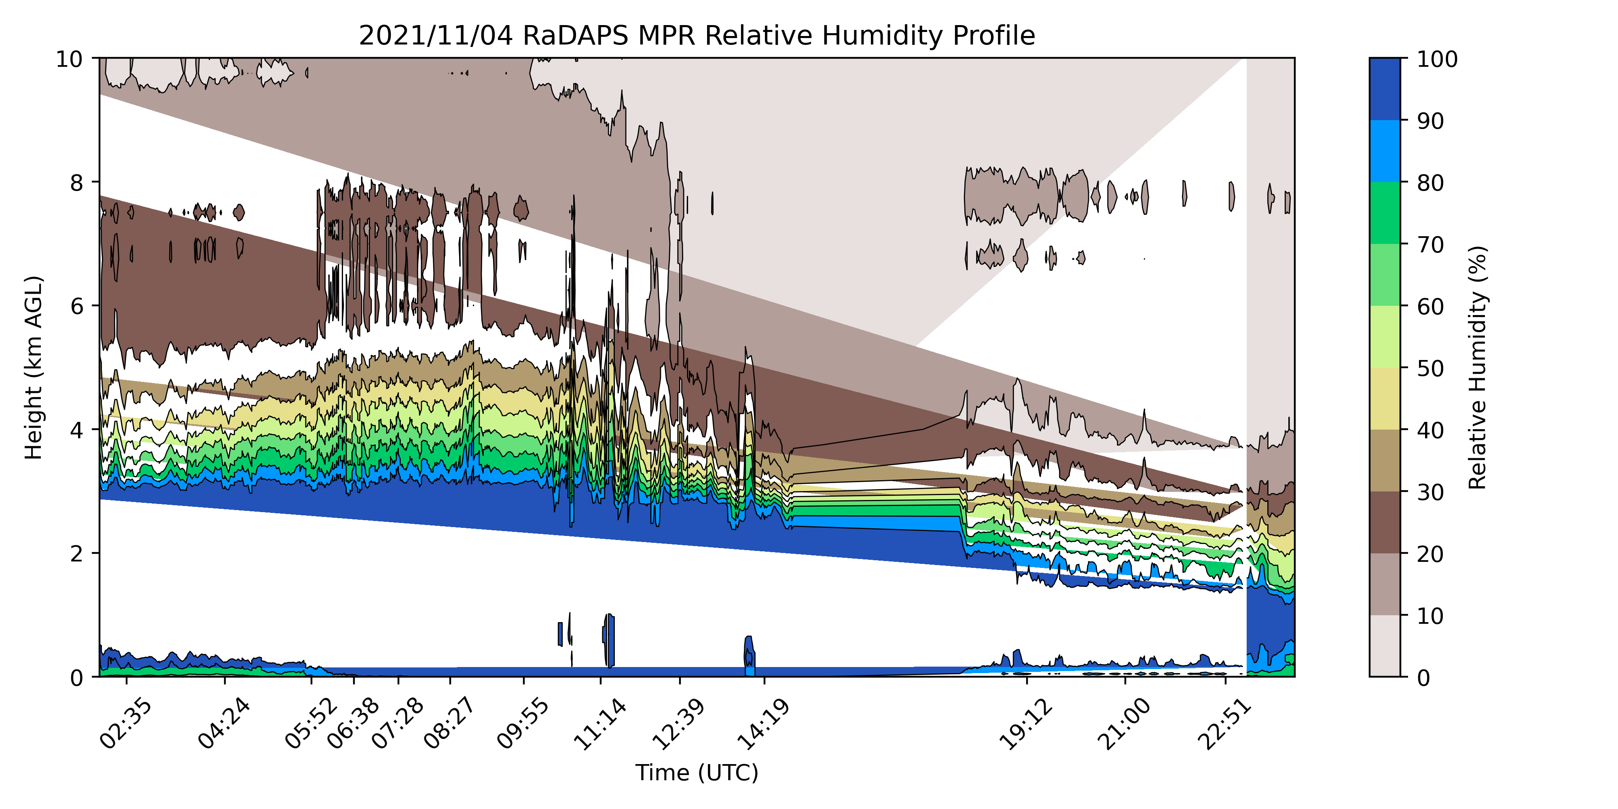
Task: Click the pale 0-10% colorbar segment
Action: [1385, 646]
